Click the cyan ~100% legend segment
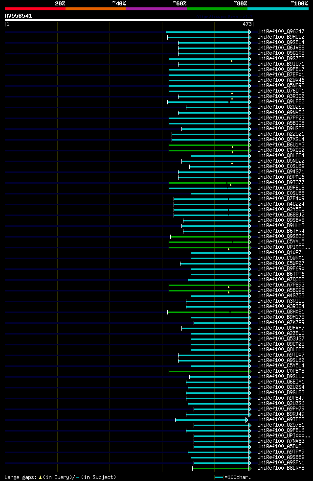Viewport: 313px width, 481px height. point(278,9)
